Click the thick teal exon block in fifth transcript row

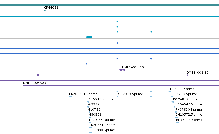(89, 37)
